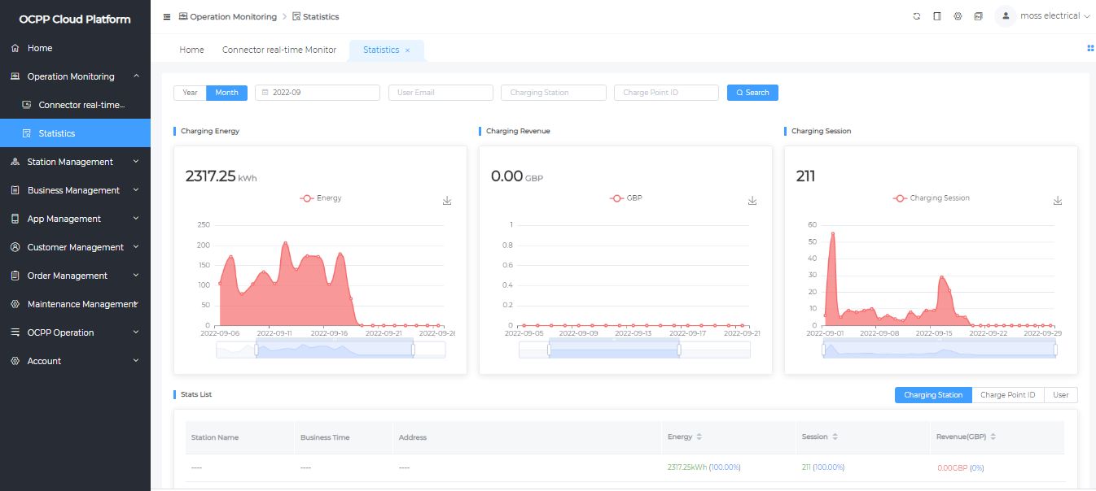This screenshot has width=1096, height=491.
Task: Click the Maintenance Management gear icon
Action: (x=15, y=304)
